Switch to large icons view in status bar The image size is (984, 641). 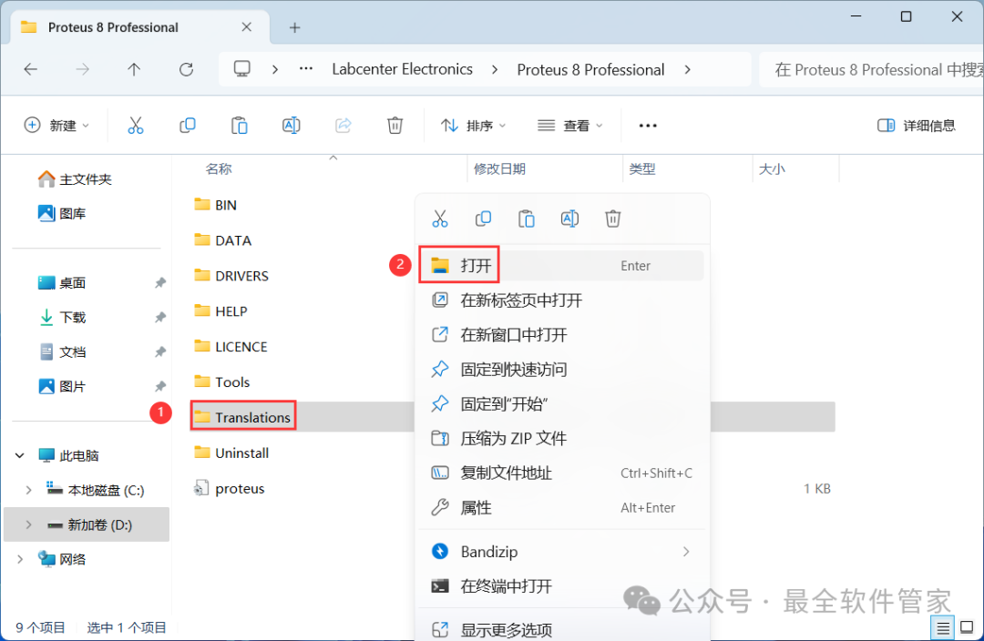968,627
